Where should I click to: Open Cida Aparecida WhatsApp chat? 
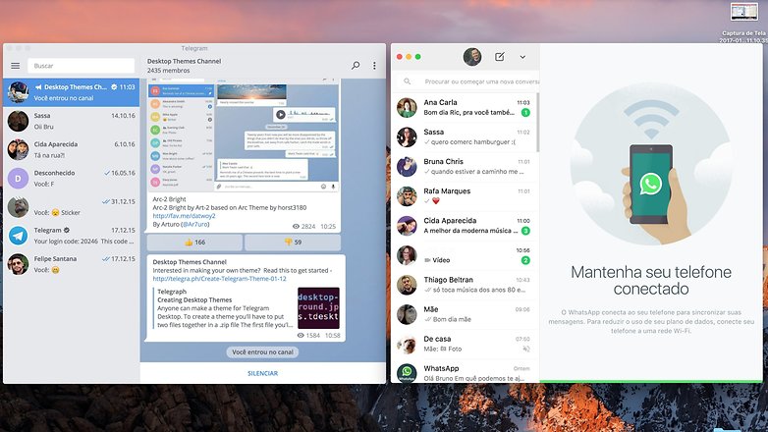tap(465, 225)
